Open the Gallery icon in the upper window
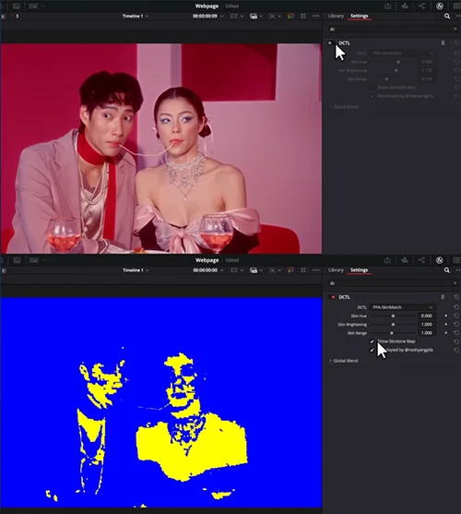 pos(17,6)
